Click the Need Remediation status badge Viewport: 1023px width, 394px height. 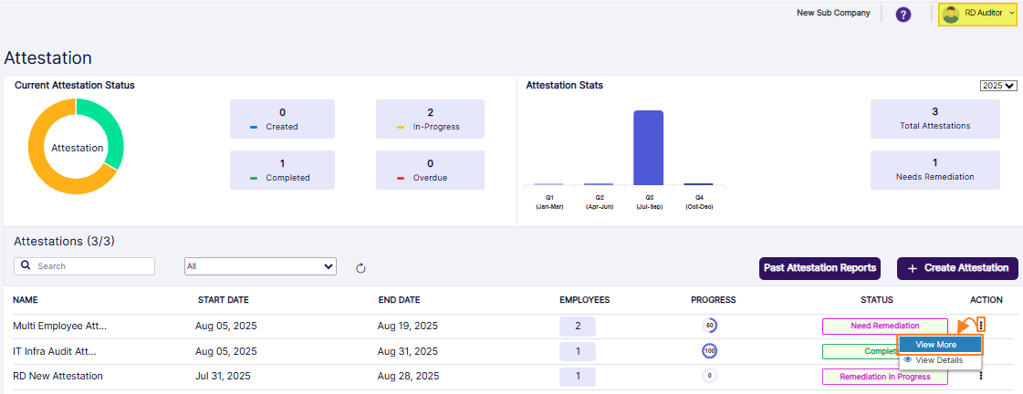(x=883, y=326)
